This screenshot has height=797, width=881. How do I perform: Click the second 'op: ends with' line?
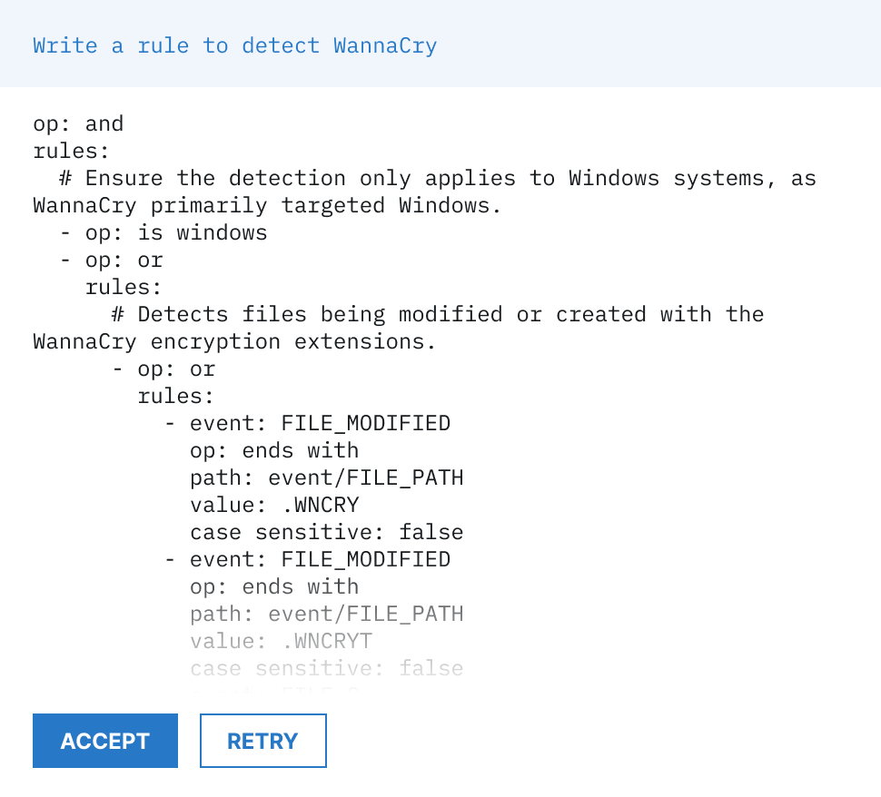click(x=274, y=586)
